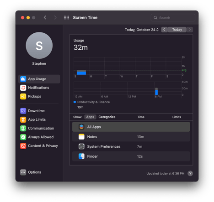Image resolution: width=214 pixels, height=202 pixels.
Task: Click the help question mark button
Action: pyautogui.click(x=190, y=173)
